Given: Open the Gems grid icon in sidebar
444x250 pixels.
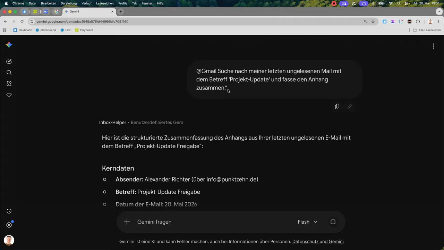Looking at the screenshot, I should tap(9, 84).
